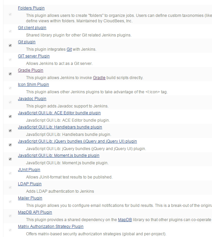212x237 pixels.
Task: Toggle the Matrix Authorization Strategy Plugin checkbox
Action: point(10,230)
